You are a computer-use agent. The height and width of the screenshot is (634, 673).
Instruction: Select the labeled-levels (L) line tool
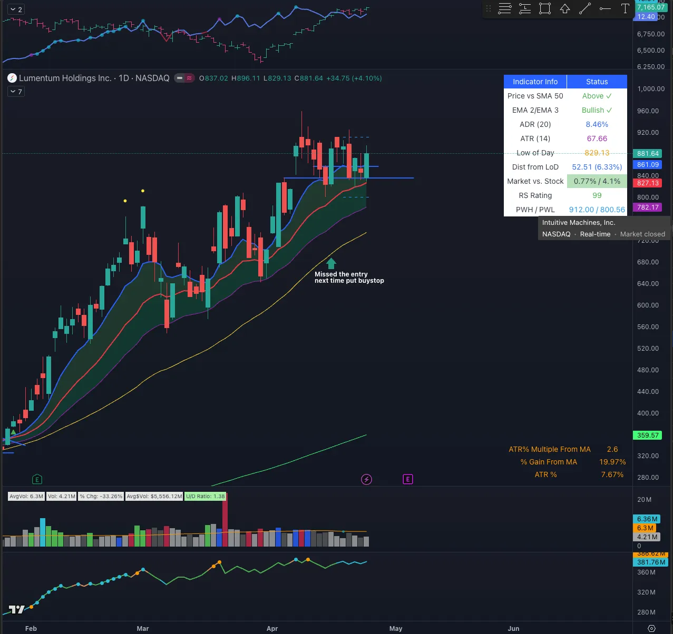tap(525, 8)
